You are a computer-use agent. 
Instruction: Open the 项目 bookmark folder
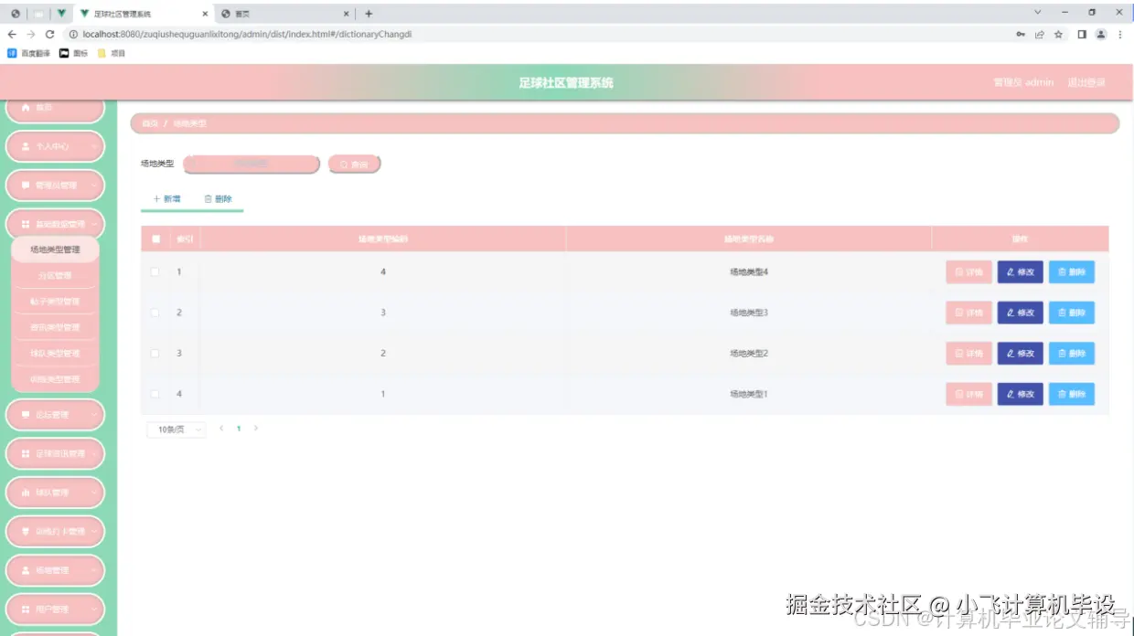point(112,53)
